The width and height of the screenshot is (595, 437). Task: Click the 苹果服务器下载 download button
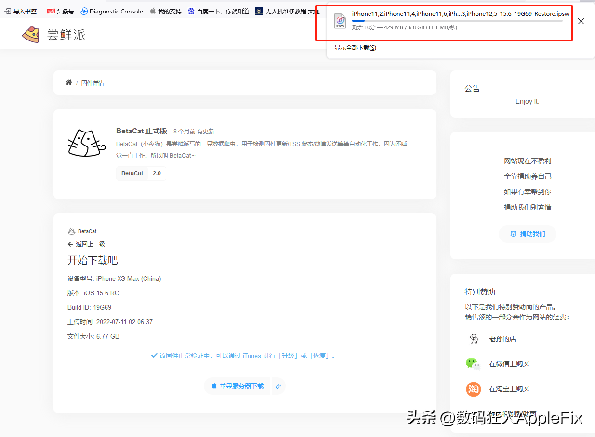238,386
